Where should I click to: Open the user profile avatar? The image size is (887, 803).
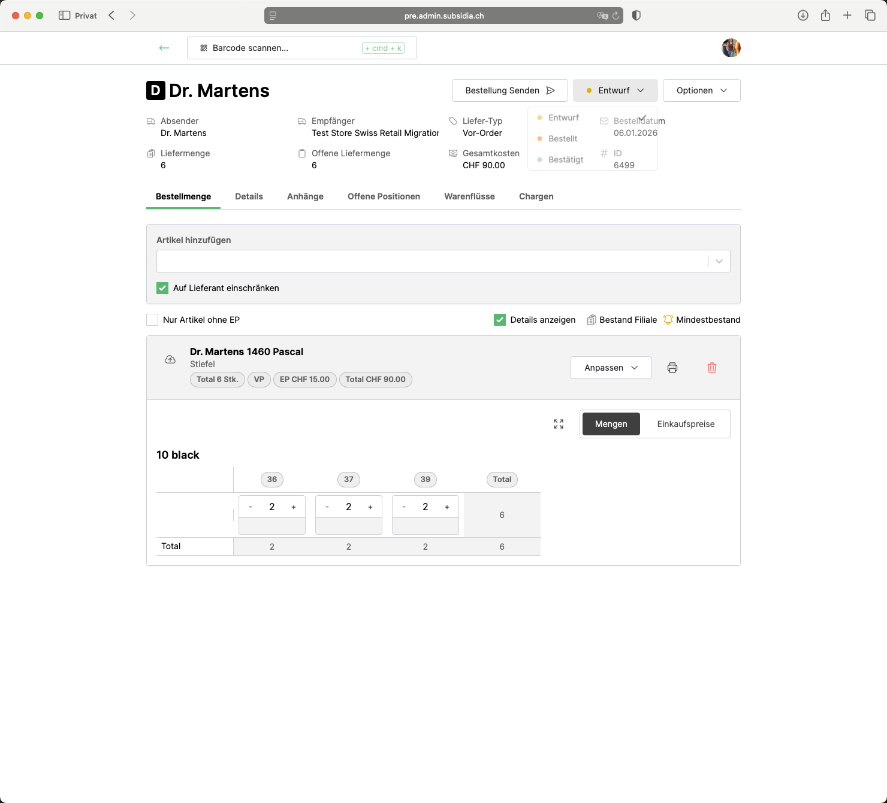click(x=731, y=48)
